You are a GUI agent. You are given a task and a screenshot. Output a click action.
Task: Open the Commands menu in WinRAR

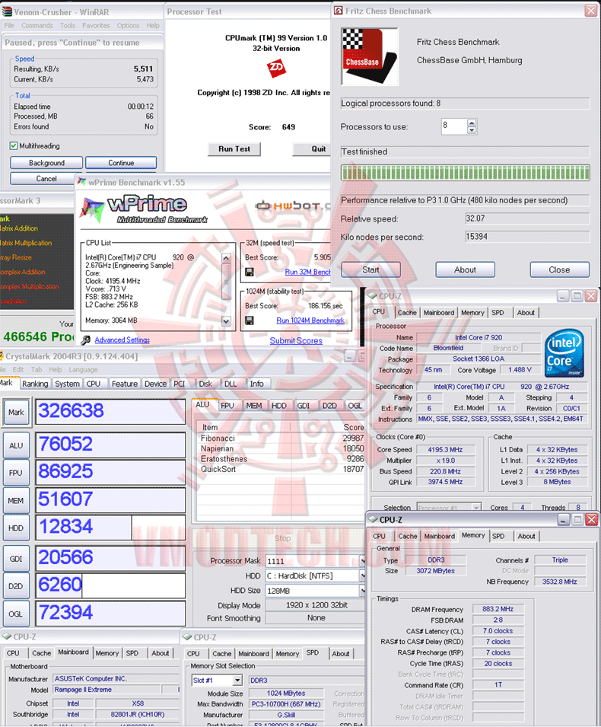pyautogui.click(x=37, y=25)
